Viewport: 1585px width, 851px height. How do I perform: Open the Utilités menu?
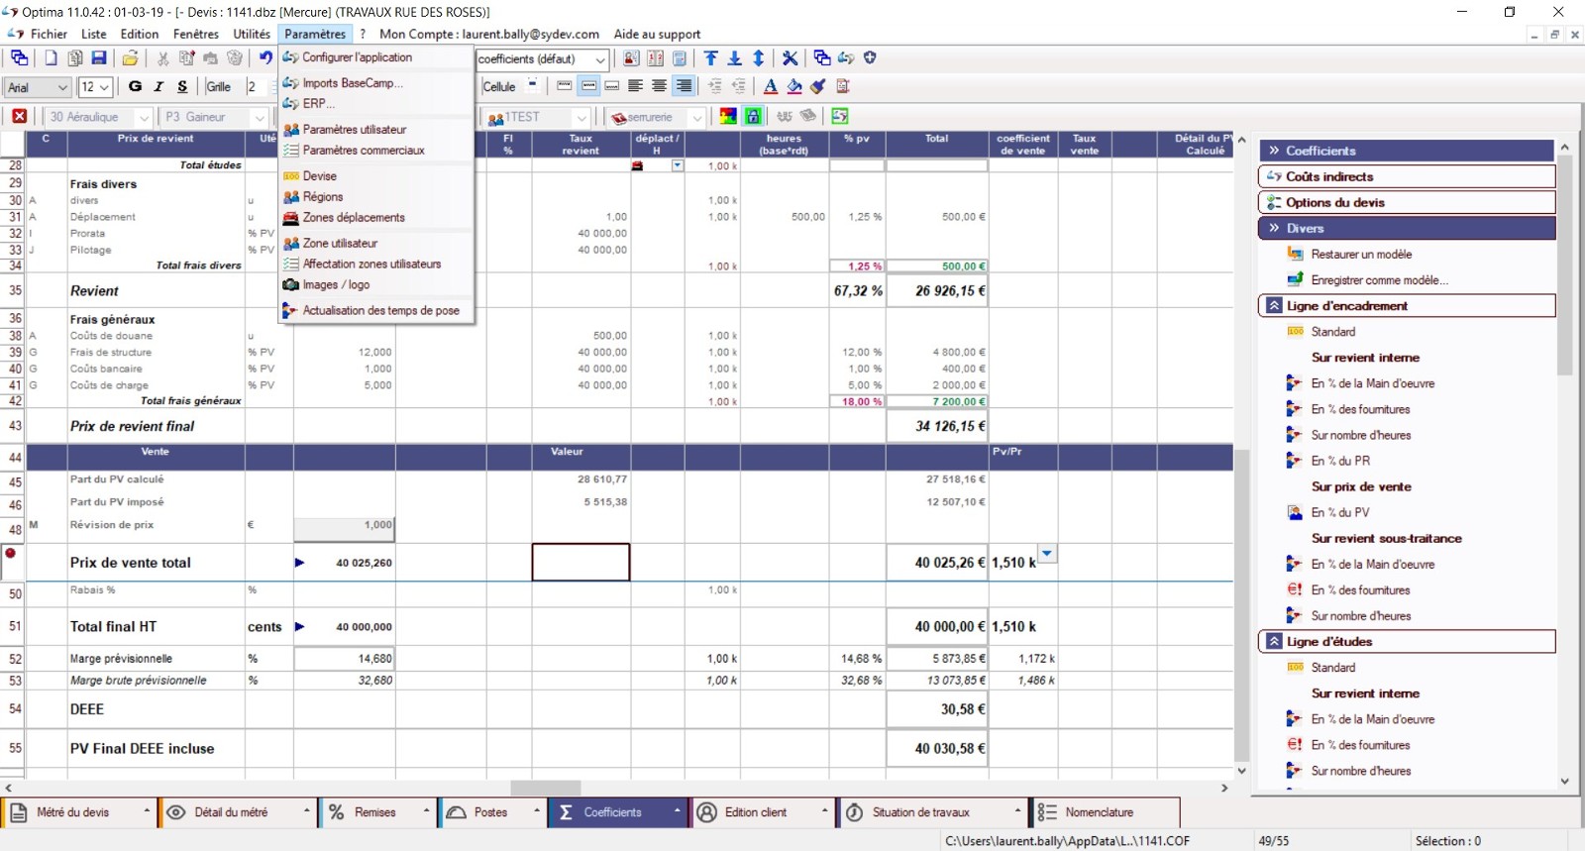(252, 34)
